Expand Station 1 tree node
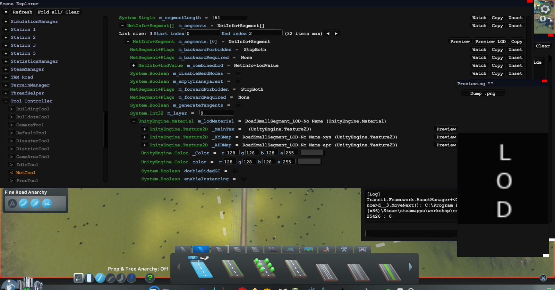This screenshot has width=555, height=290. (6, 29)
